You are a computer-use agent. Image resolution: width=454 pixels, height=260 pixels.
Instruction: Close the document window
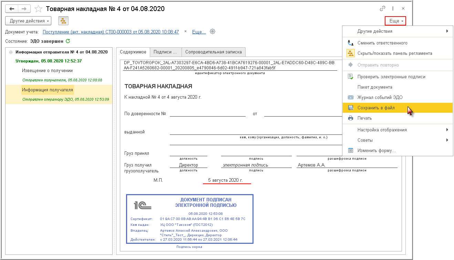(403, 9)
